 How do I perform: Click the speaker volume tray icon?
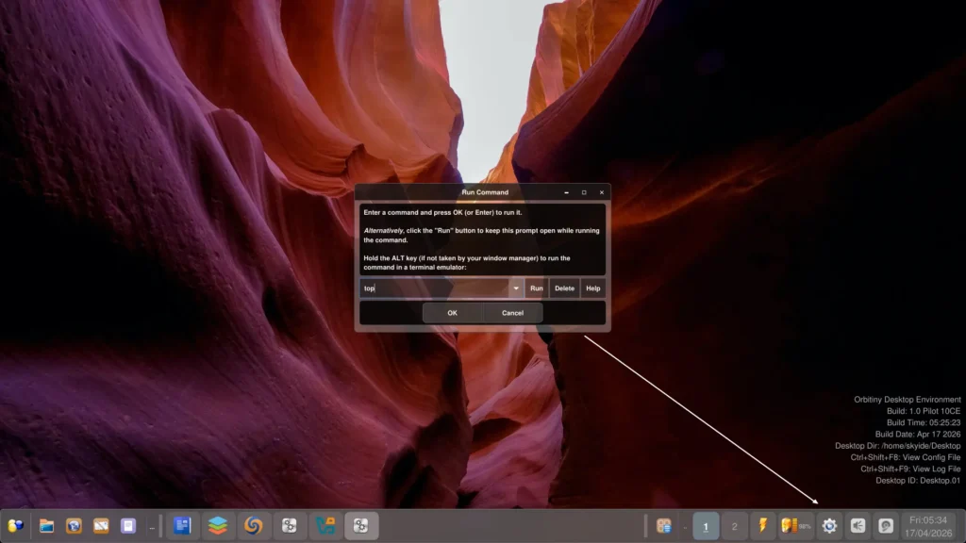pyautogui.click(x=858, y=526)
